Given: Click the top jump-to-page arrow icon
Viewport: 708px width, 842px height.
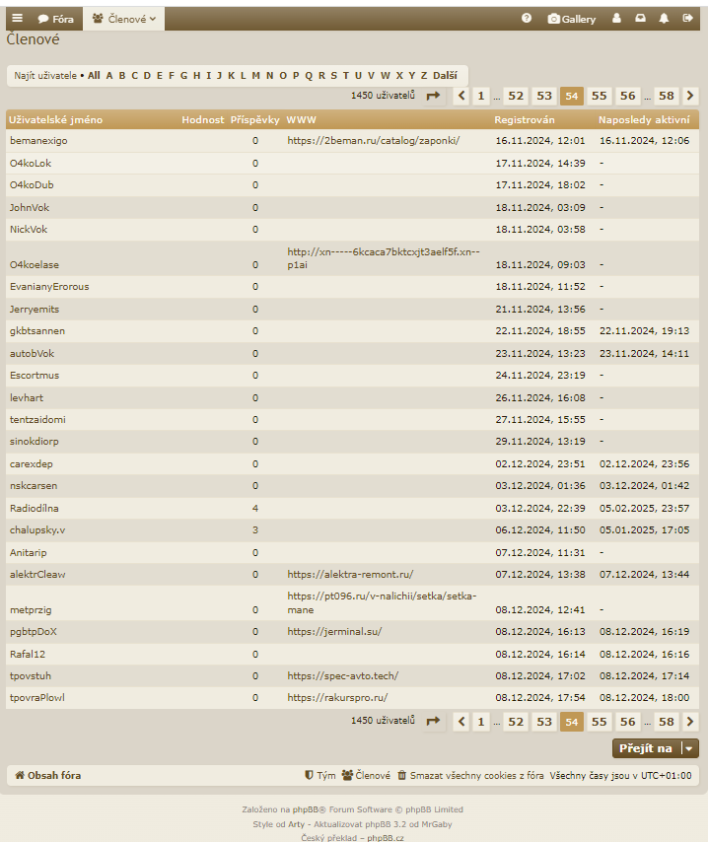Looking at the screenshot, I should pyautogui.click(x=433, y=96).
